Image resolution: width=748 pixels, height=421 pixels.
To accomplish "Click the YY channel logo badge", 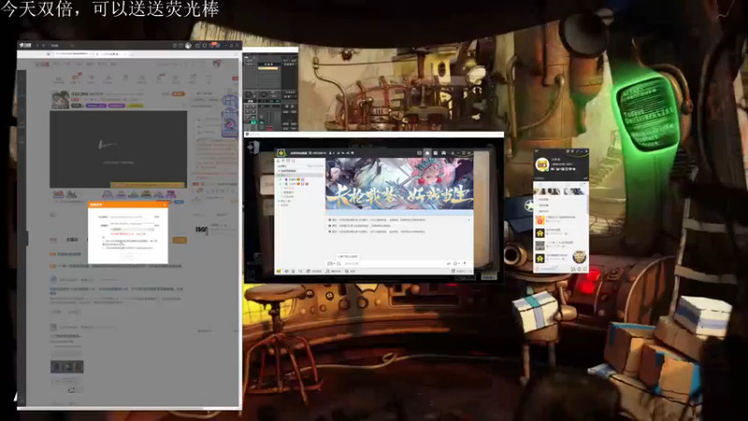I will click(281, 152).
